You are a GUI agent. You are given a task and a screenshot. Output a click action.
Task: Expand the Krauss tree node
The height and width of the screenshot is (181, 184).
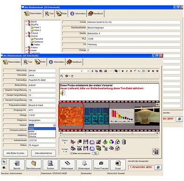click(x=26, y=47)
